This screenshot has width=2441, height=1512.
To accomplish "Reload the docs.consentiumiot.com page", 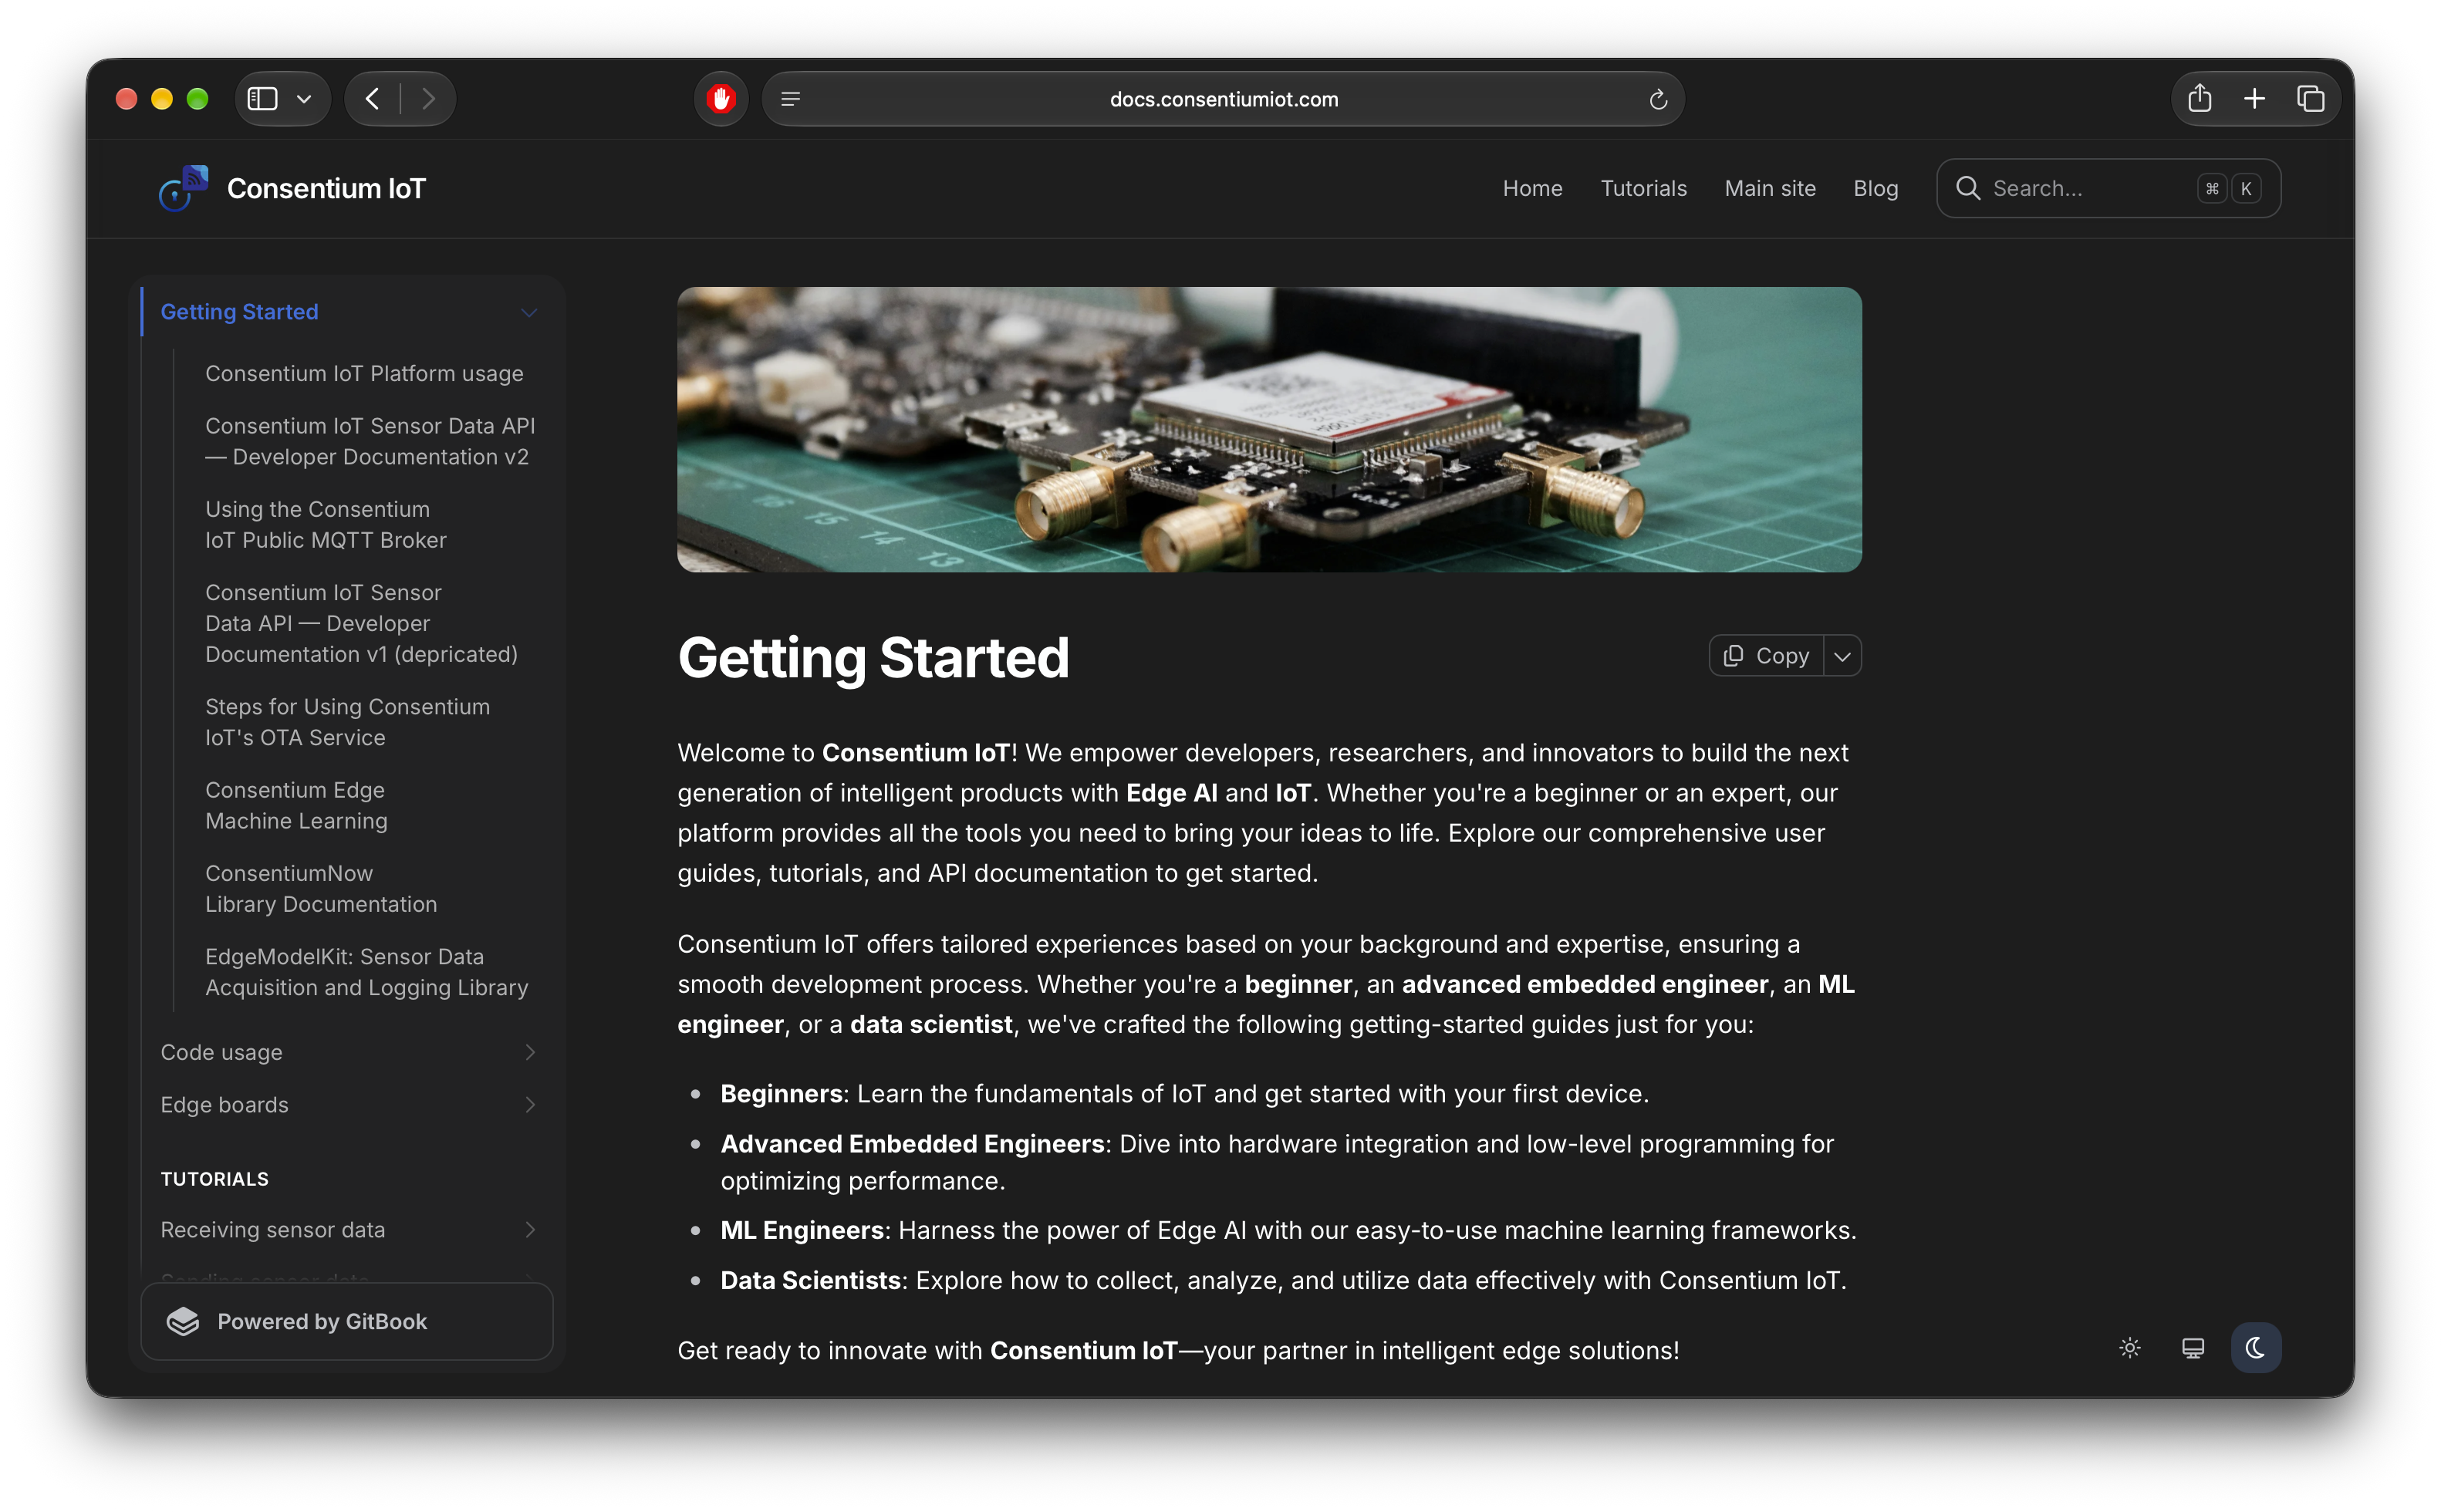I will (x=1658, y=99).
